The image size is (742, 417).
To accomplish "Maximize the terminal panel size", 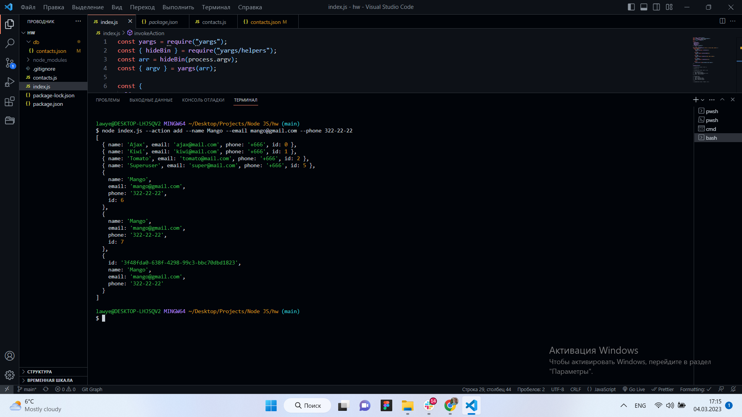I will point(722,100).
